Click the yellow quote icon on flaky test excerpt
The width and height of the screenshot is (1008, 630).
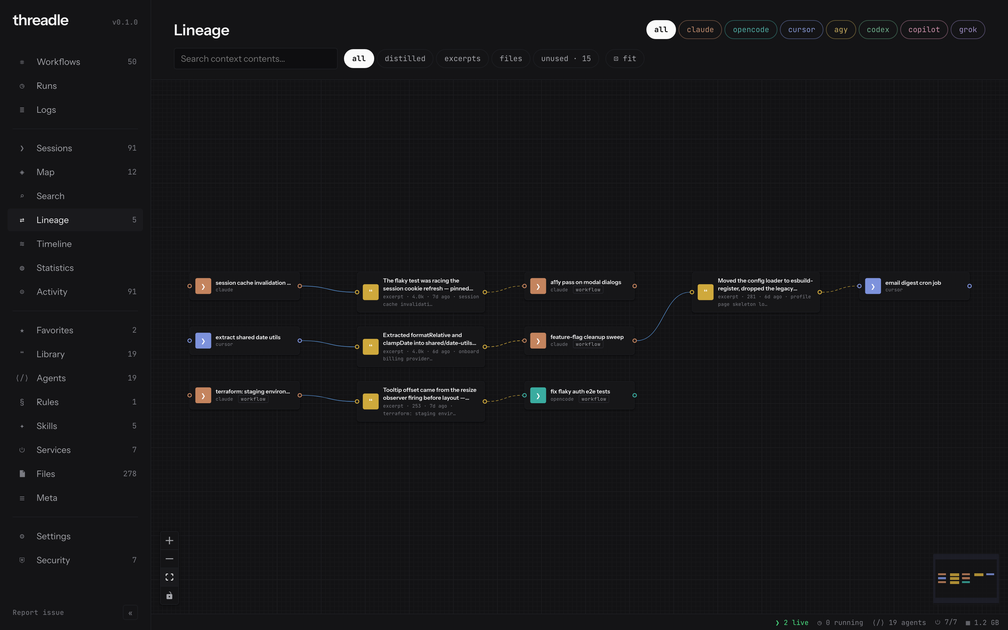370,292
